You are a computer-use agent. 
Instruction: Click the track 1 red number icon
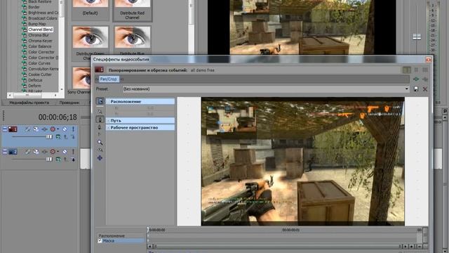coord(13,129)
